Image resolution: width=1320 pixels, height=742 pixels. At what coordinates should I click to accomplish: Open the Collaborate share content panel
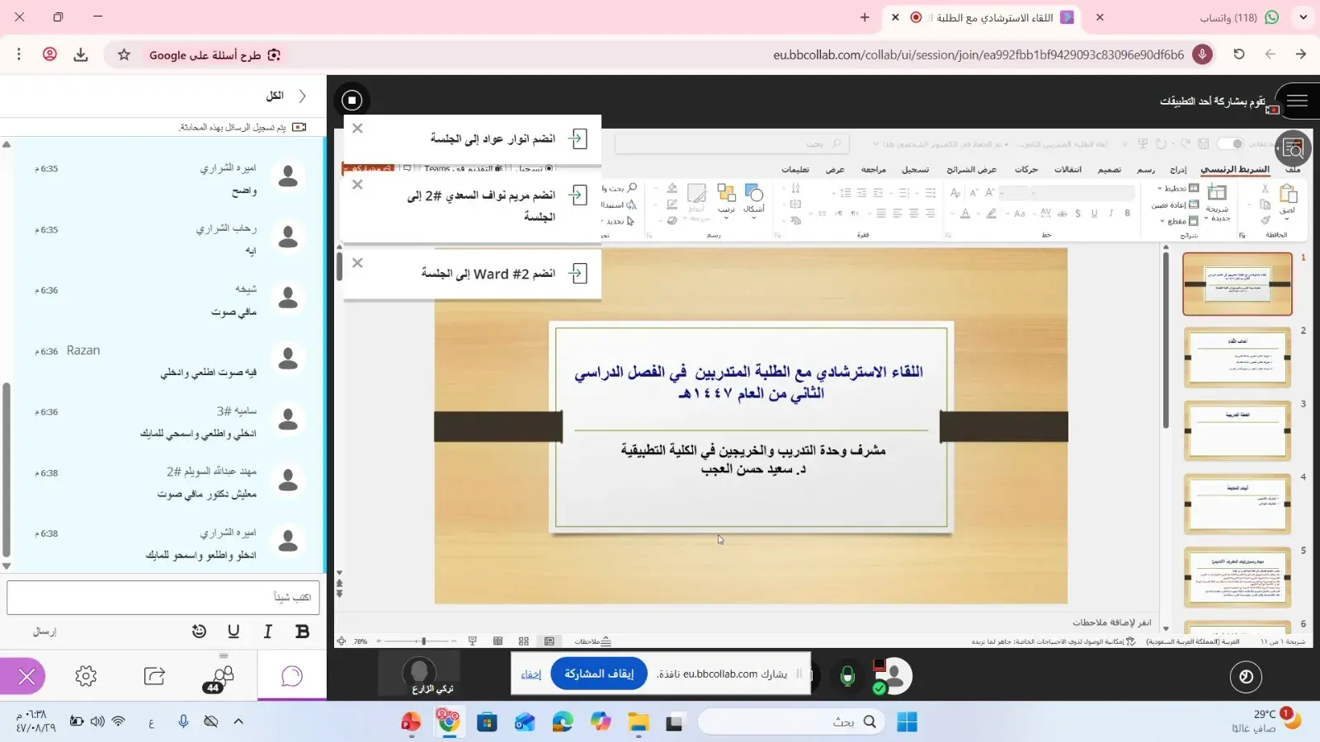pyautogui.click(x=154, y=677)
